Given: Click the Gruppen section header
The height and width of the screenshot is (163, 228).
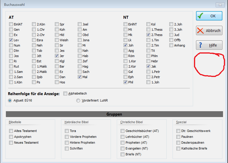Looking at the screenshot, I should point(114,114).
